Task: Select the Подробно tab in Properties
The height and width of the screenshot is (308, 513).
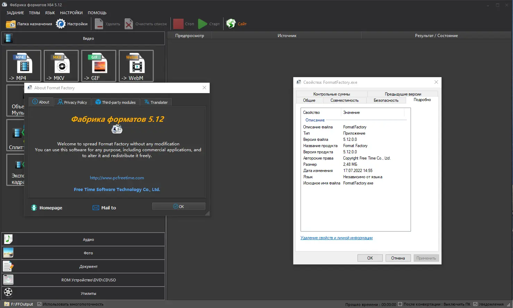Action: (x=422, y=100)
